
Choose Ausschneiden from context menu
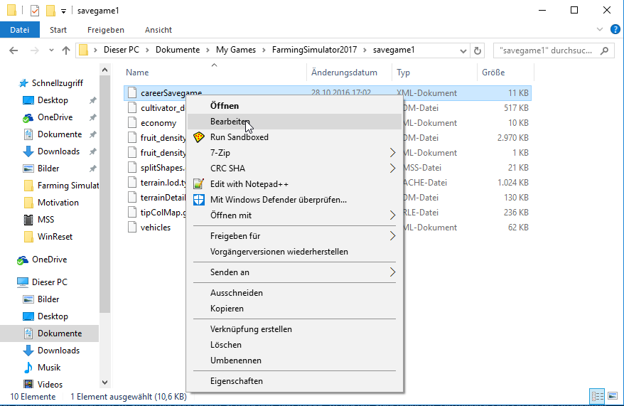294,293
